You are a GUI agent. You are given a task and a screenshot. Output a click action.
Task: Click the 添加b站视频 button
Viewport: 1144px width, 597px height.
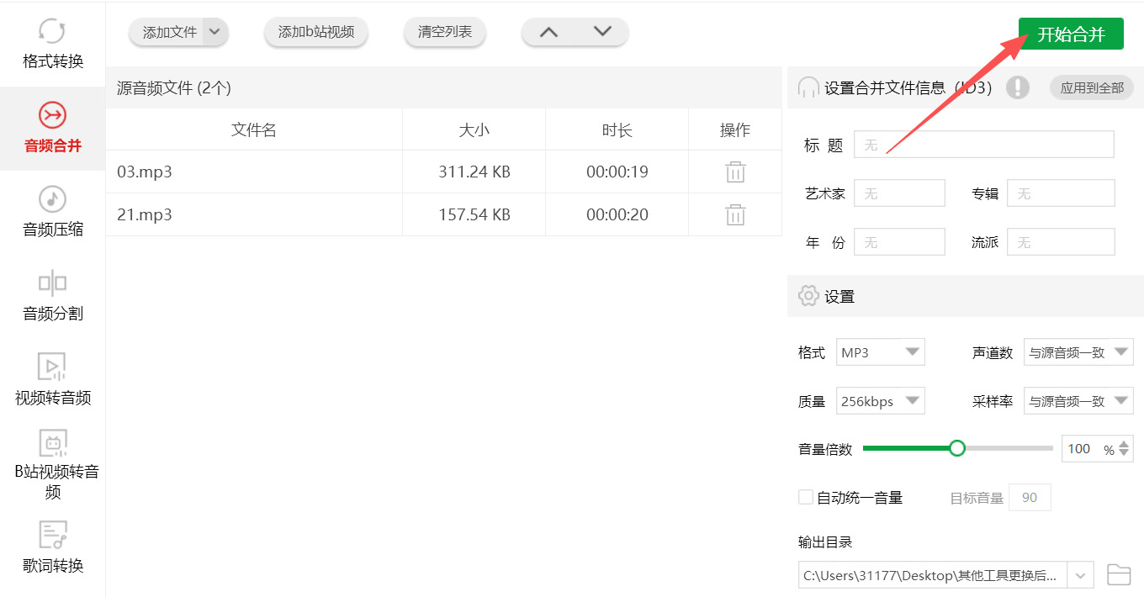coord(316,32)
